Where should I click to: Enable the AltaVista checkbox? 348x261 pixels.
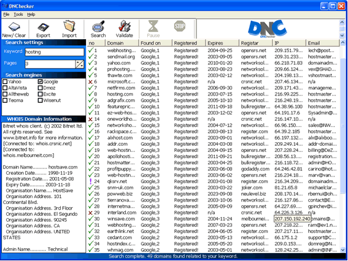5,88
